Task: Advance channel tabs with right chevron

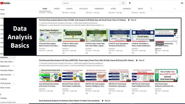Action: (175, 9)
